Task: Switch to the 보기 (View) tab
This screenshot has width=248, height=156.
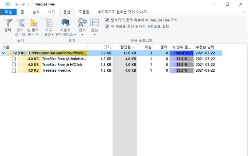Action: pos(51,12)
